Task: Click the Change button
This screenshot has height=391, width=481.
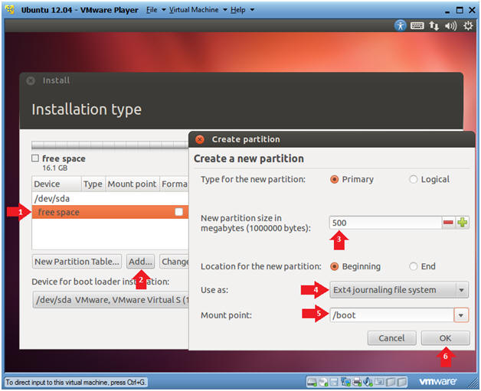Action: [x=174, y=262]
